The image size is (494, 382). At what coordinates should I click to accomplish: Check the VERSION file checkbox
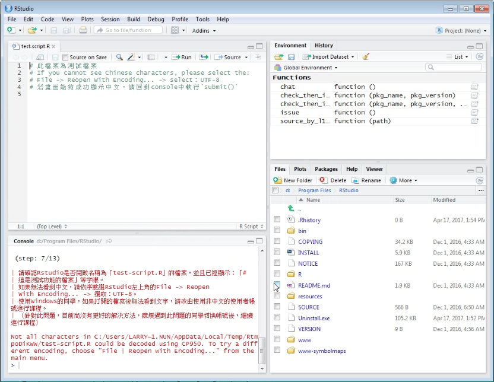(277, 328)
